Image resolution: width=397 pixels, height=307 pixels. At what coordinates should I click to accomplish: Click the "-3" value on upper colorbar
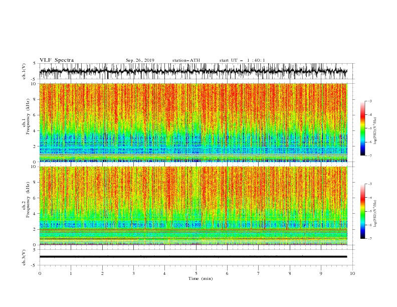pyautogui.click(x=369, y=101)
